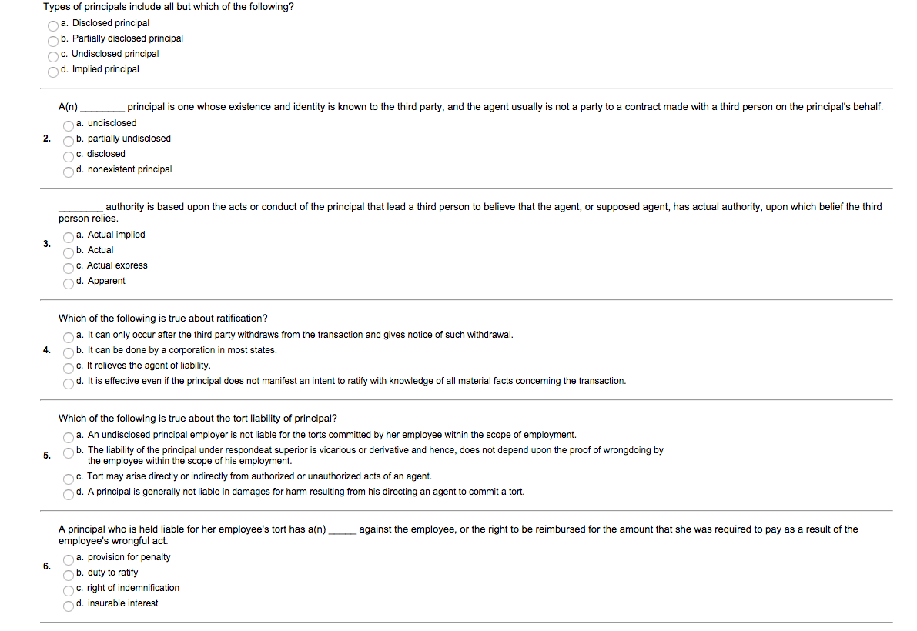The width and height of the screenshot is (917, 631).
Task: Pick the 'Undisclosed principal' answer
Action: (x=53, y=56)
